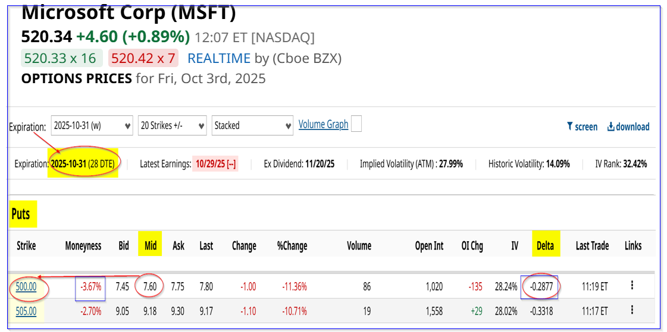The image size is (667, 332).
Task: Expand the 20 Strikes +/- dropdown
Action: (x=173, y=126)
